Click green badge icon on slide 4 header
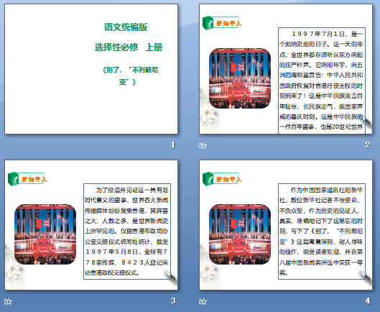Image resolution: width=380 pixels, height=312 pixels. click(x=208, y=179)
